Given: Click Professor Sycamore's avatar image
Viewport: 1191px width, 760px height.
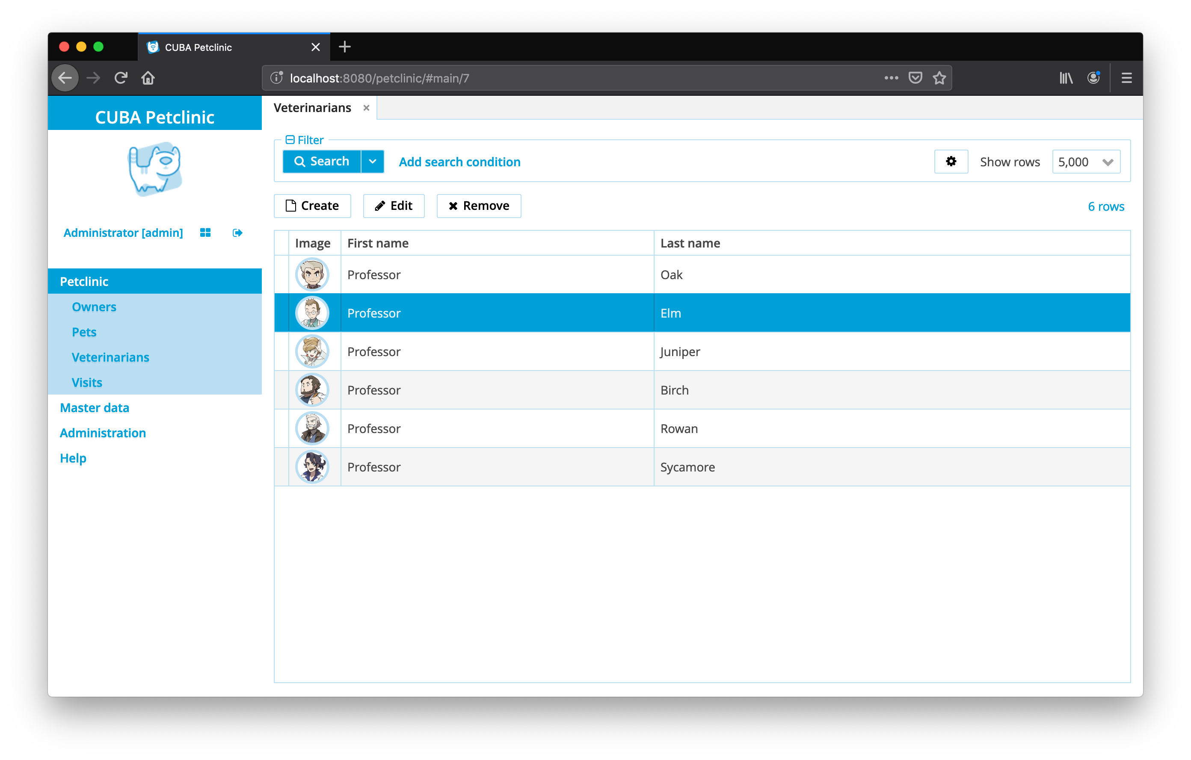Looking at the screenshot, I should click(x=313, y=468).
